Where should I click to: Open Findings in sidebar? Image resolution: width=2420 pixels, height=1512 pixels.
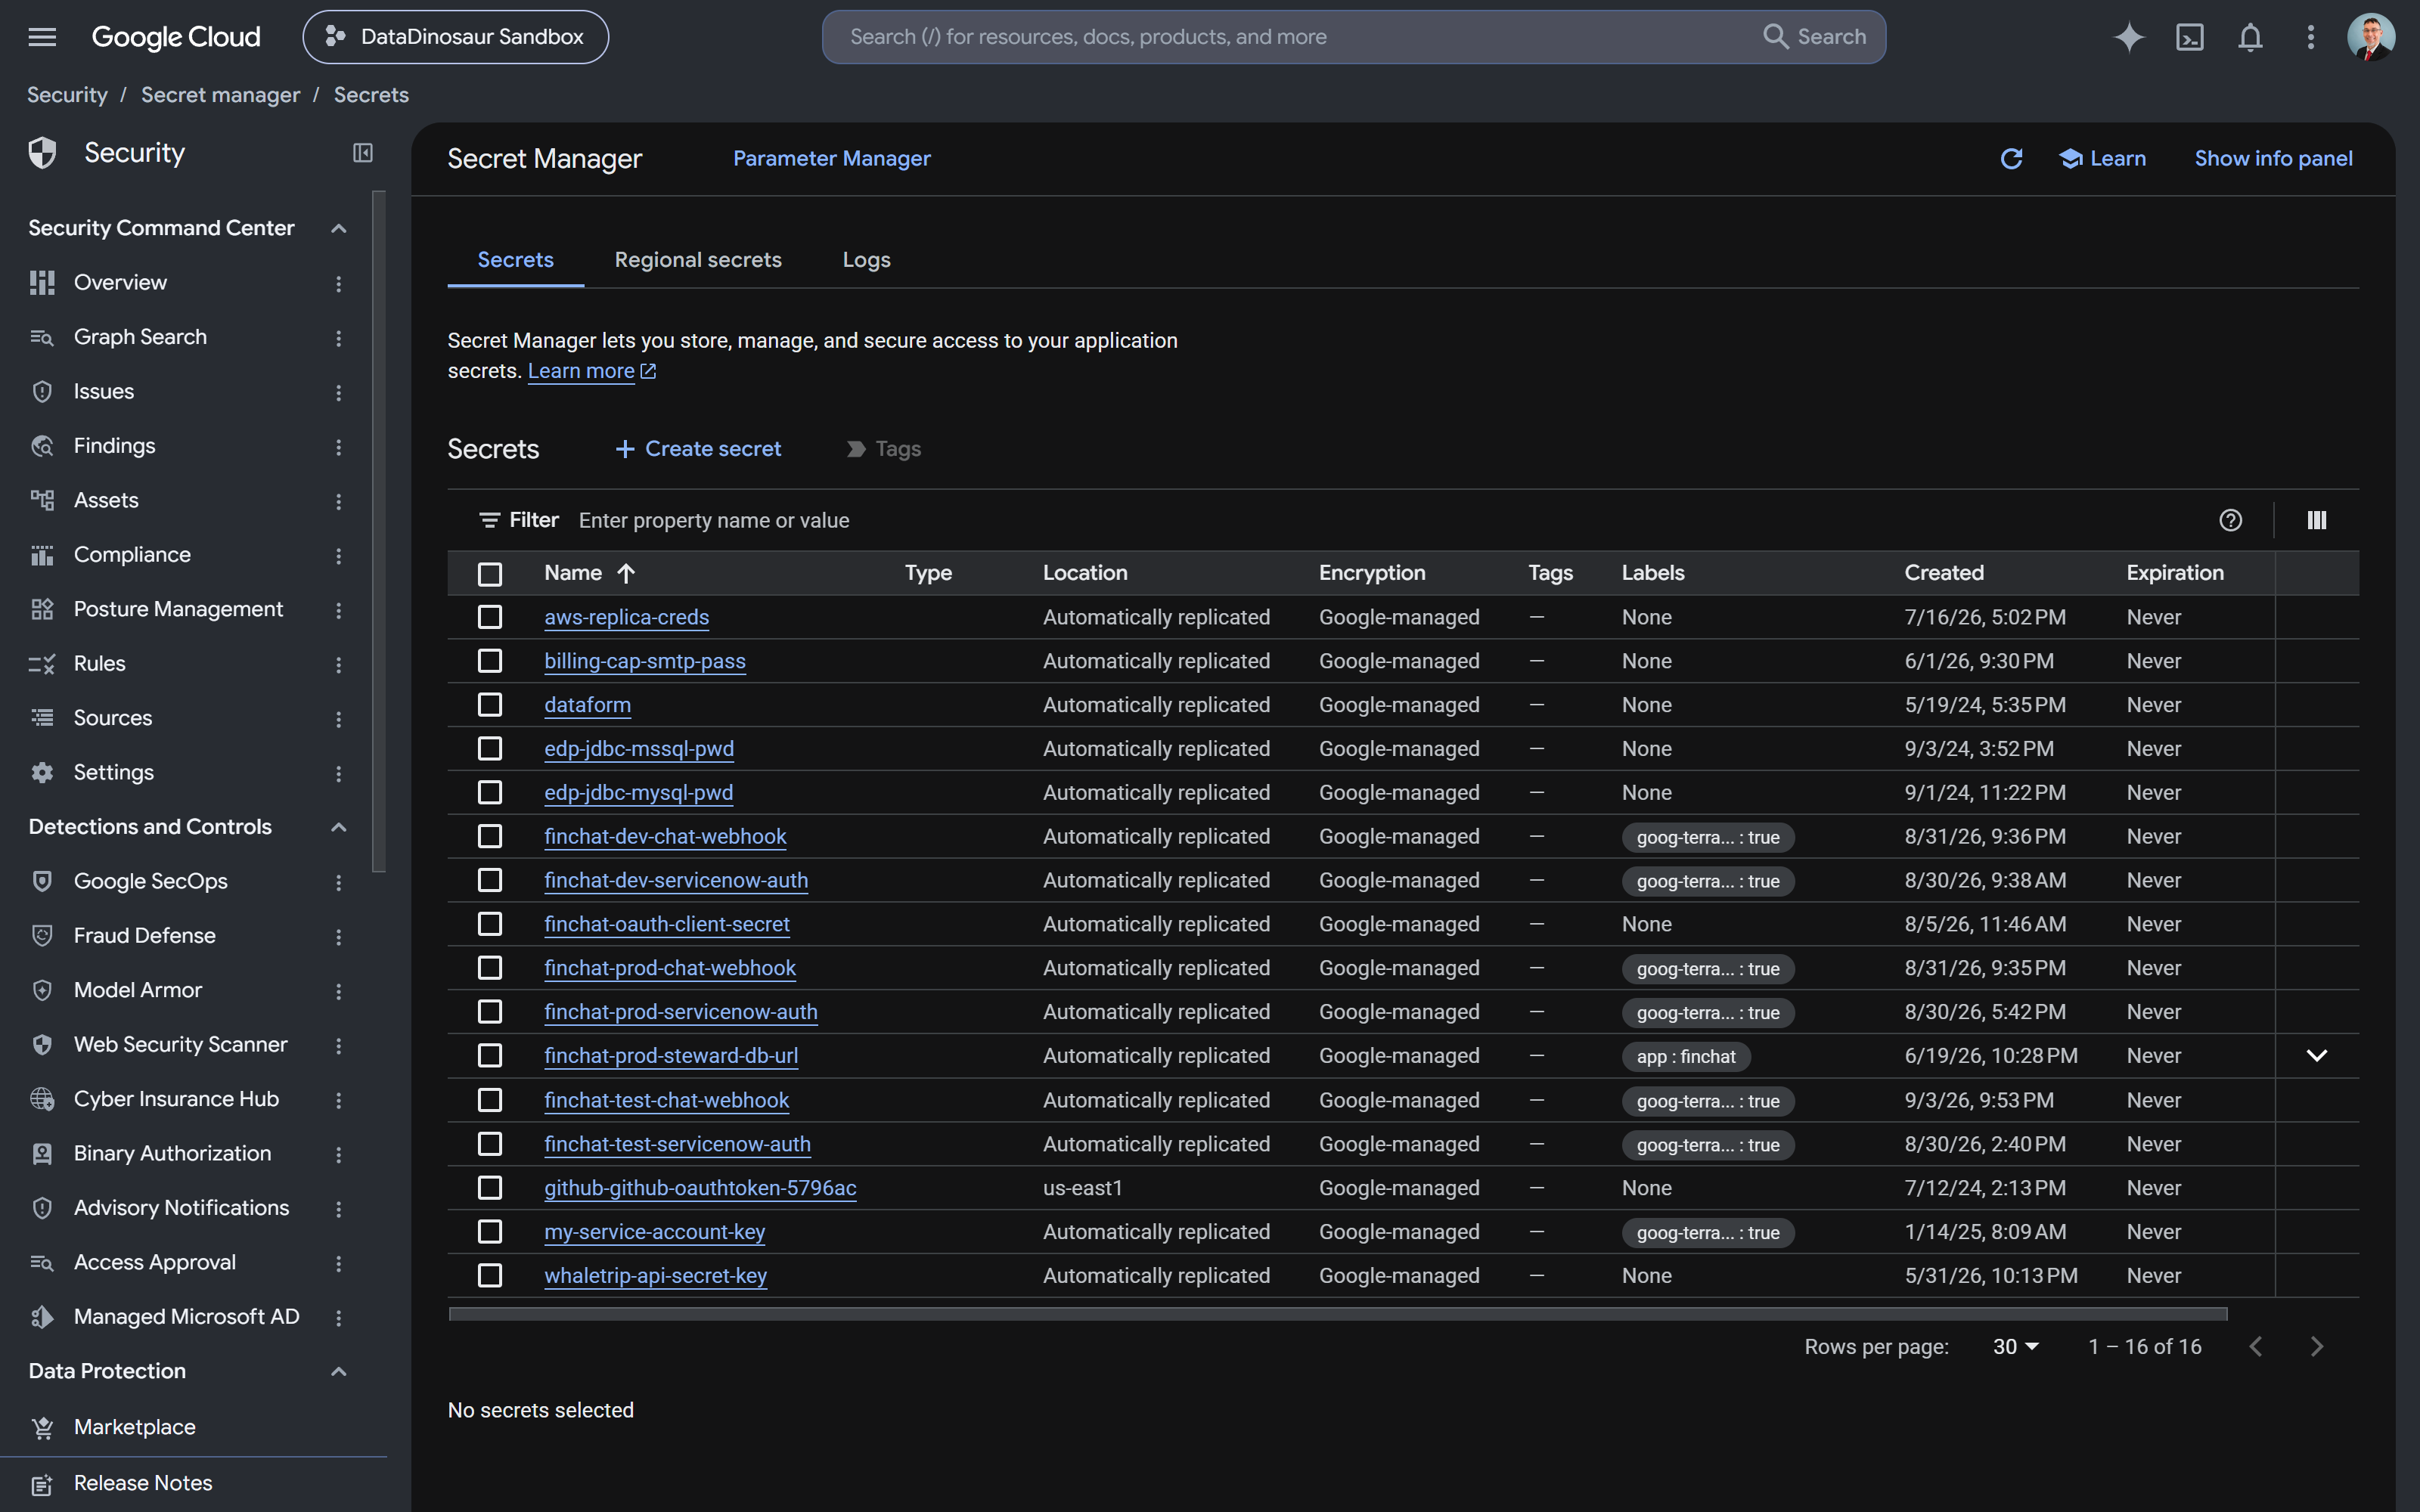[114, 446]
